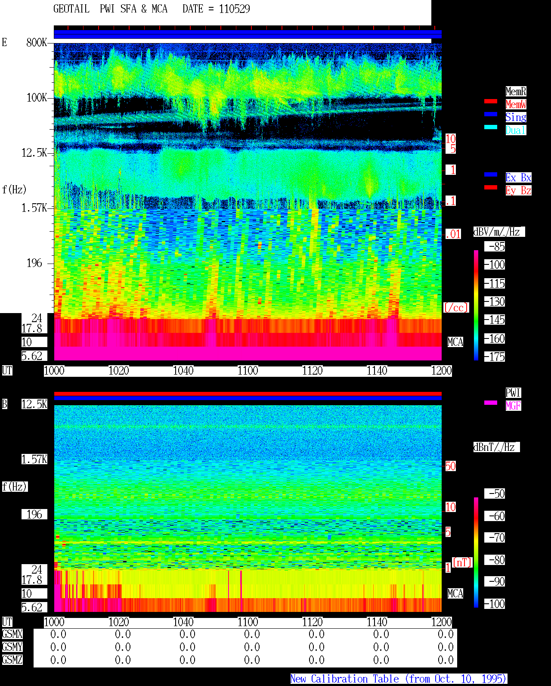
Task: Click the cyan Dual legend swatch
Action: pyautogui.click(x=491, y=127)
